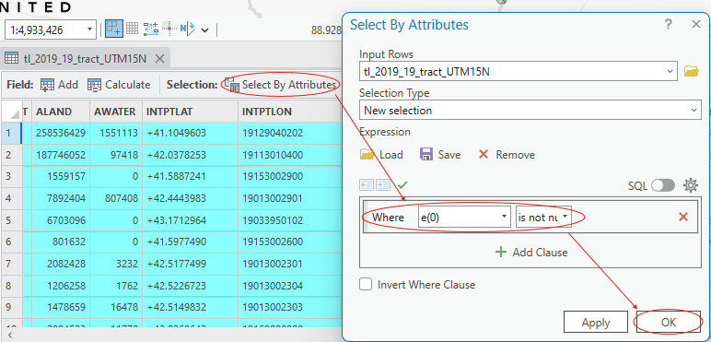Toggle the SQL mode switch
The width and height of the screenshot is (711, 342).
coord(663,185)
